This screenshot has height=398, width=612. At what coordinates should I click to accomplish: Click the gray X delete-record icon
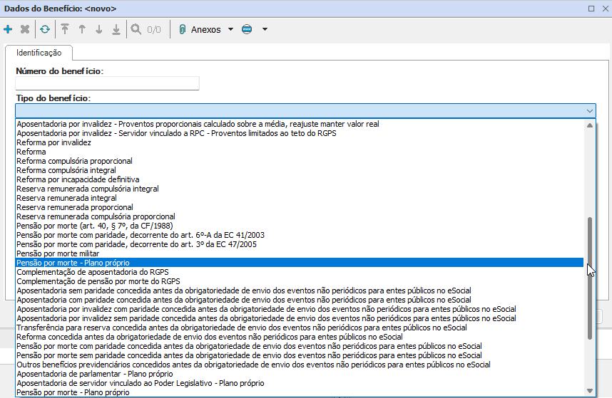pyautogui.click(x=25, y=29)
